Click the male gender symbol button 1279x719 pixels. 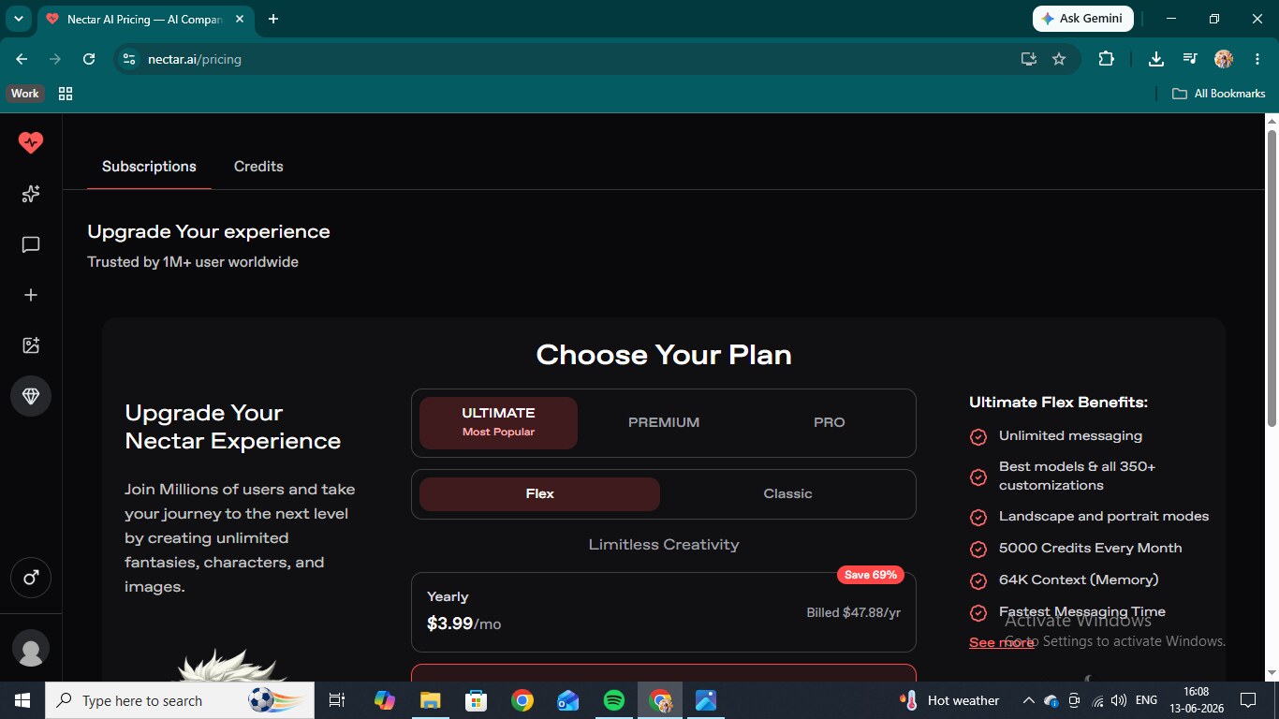[x=31, y=578]
